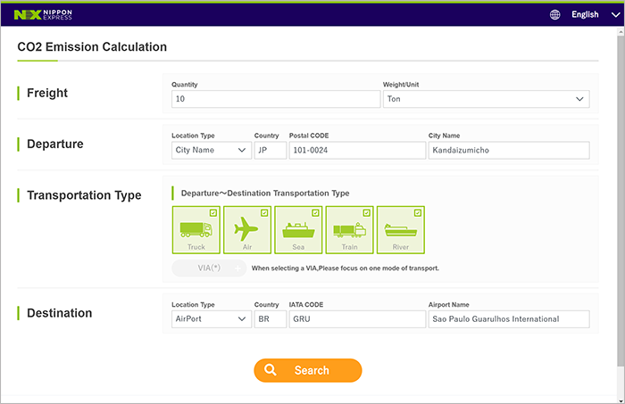Select the Sea ship transportation icon
The image size is (625, 404).
(x=297, y=230)
